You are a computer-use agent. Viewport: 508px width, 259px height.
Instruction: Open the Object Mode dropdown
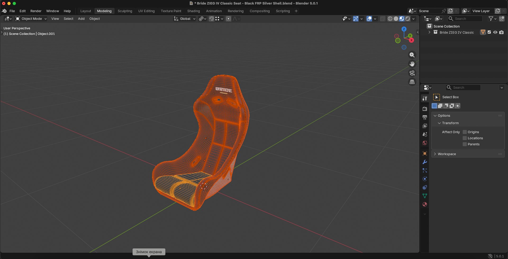pos(31,19)
